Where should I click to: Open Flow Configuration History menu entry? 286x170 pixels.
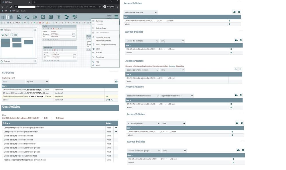106,45
